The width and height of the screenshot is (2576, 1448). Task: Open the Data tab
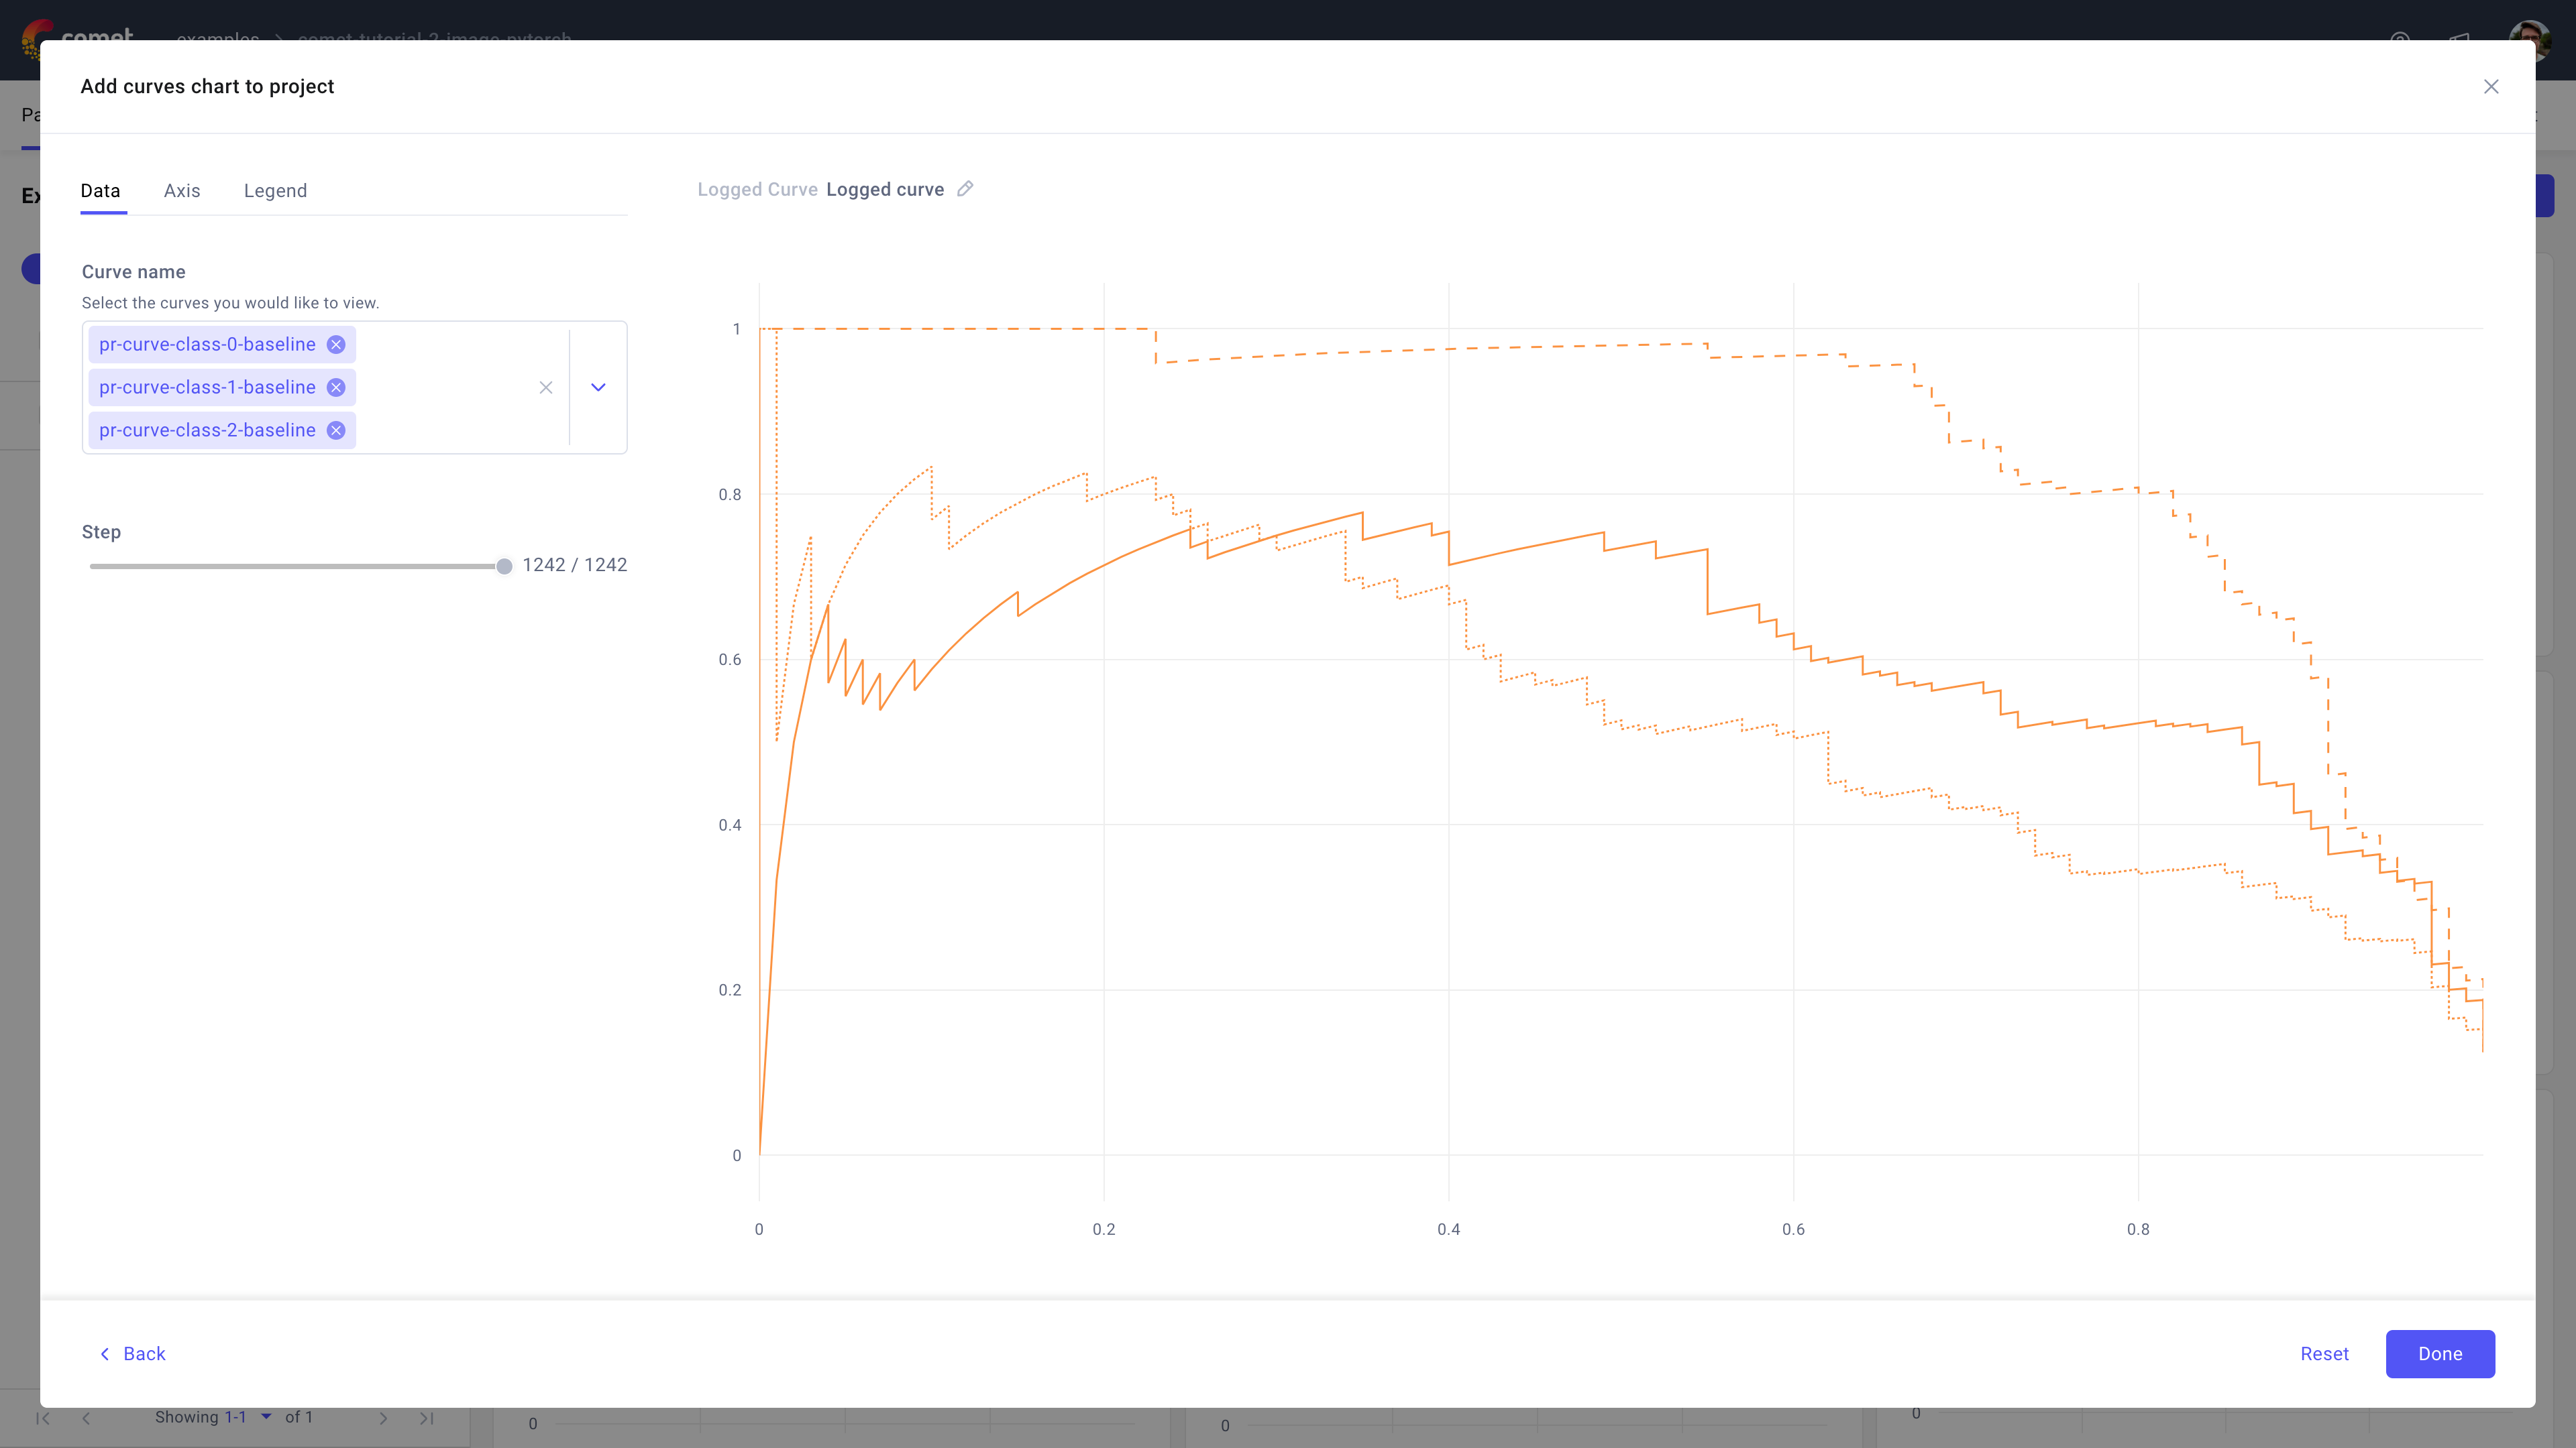(100, 191)
